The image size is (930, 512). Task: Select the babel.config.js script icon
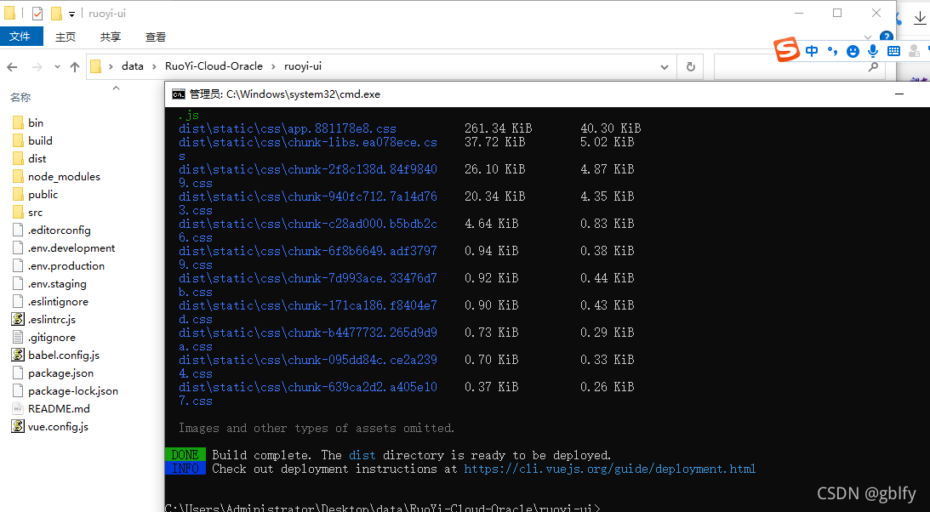click(18, 355)
